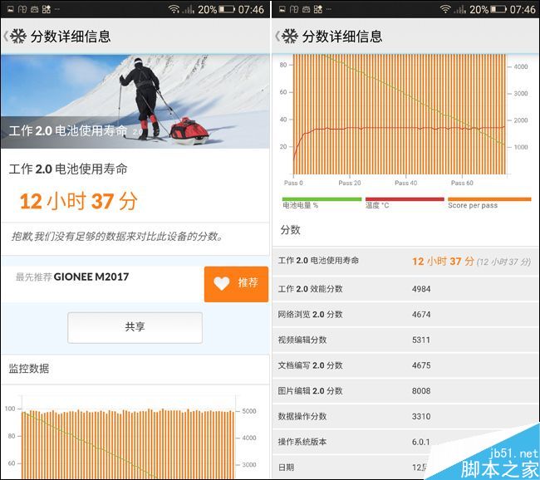
Task: Tap the 分数详细信息 title on left screen
Action: [71, 37]
